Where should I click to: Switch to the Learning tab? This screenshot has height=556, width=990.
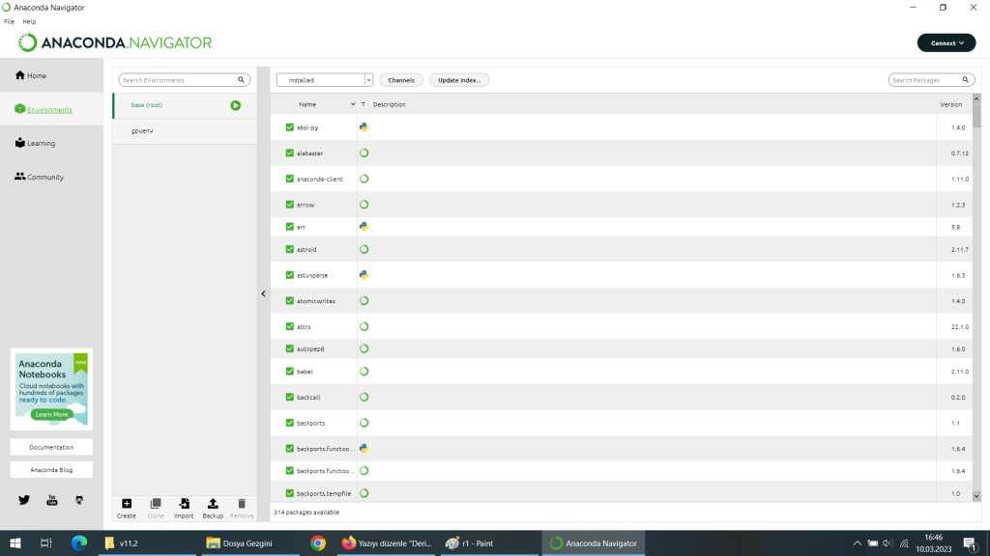click(41, 143)
